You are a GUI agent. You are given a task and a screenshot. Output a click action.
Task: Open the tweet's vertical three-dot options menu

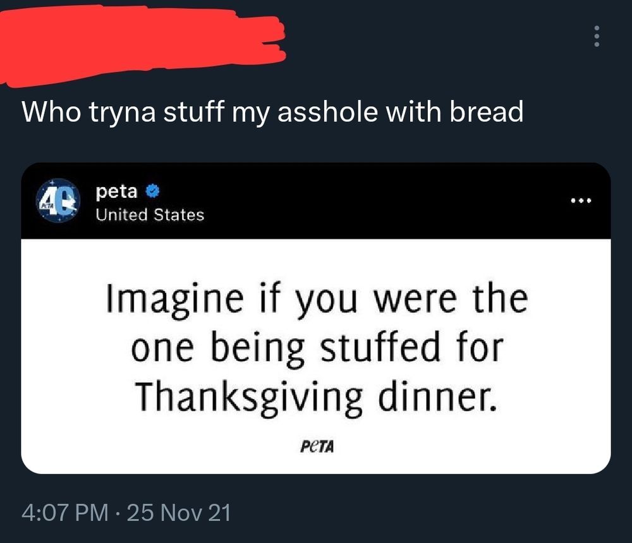pos(596,38)
